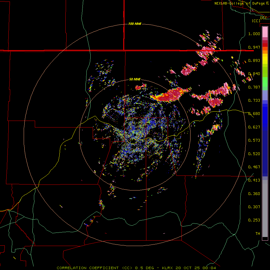Image resolution: width=270 pixels, height=270 pixels.
Task: Click the 0.520 legend value
Action: click(254, 154)
